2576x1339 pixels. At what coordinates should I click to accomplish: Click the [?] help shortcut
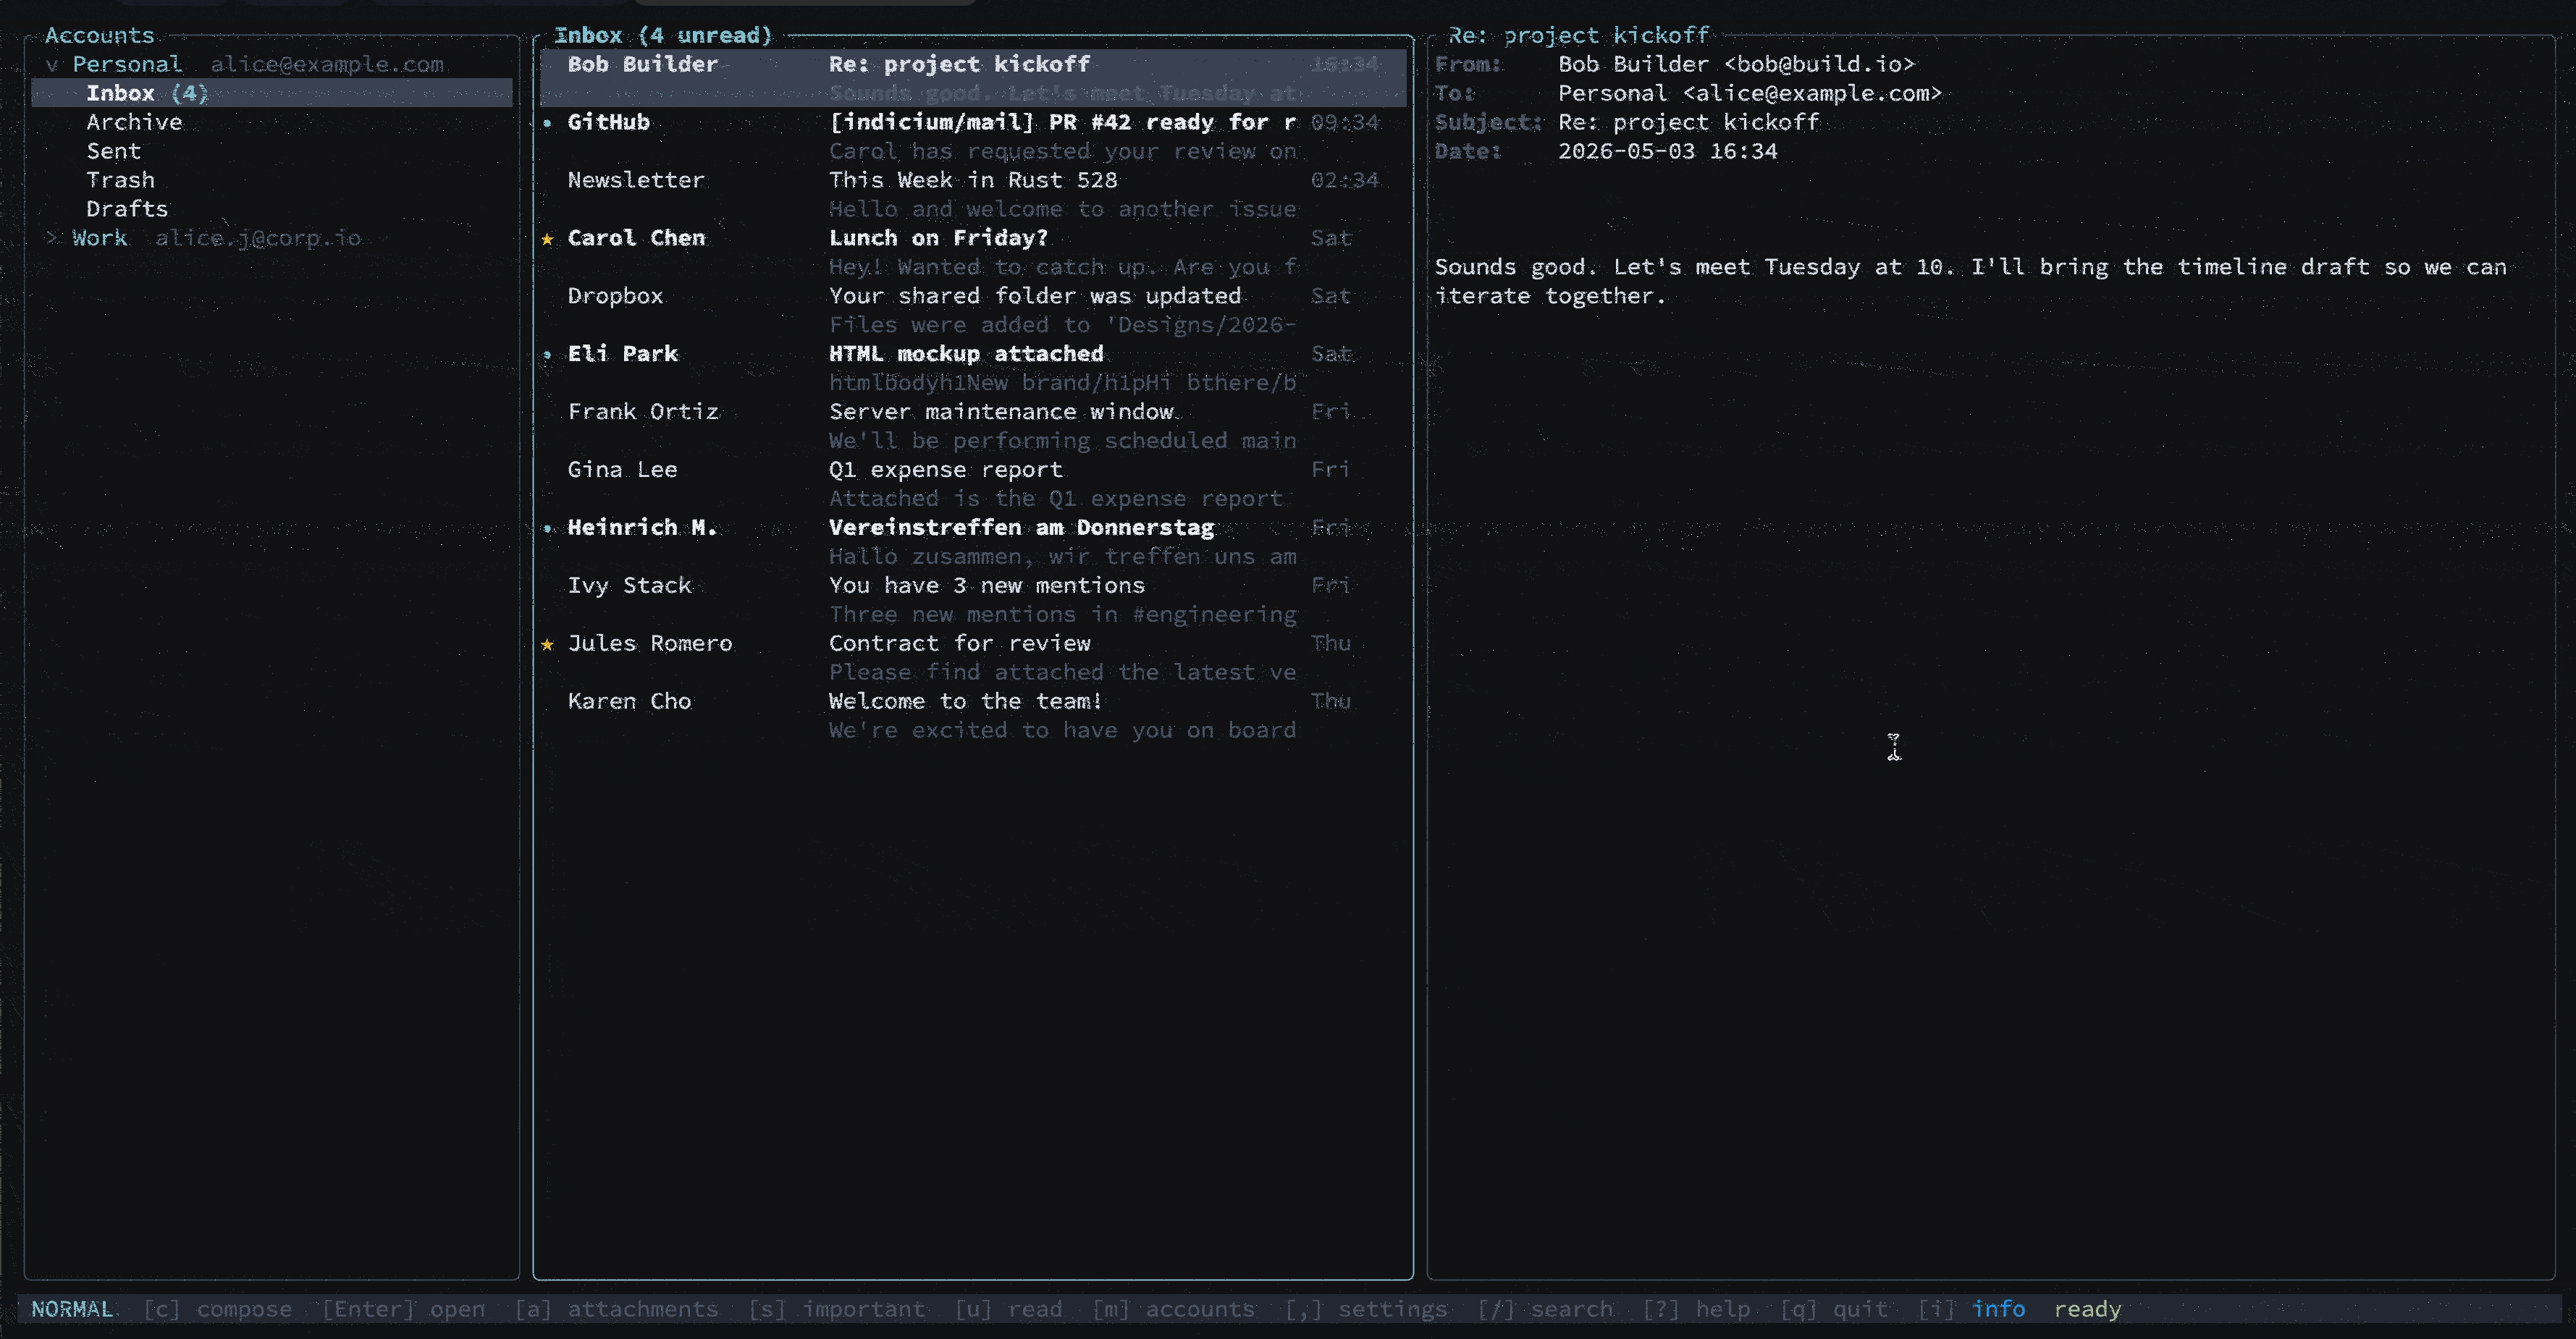pyautogui.click(x=1696, y=1309)
